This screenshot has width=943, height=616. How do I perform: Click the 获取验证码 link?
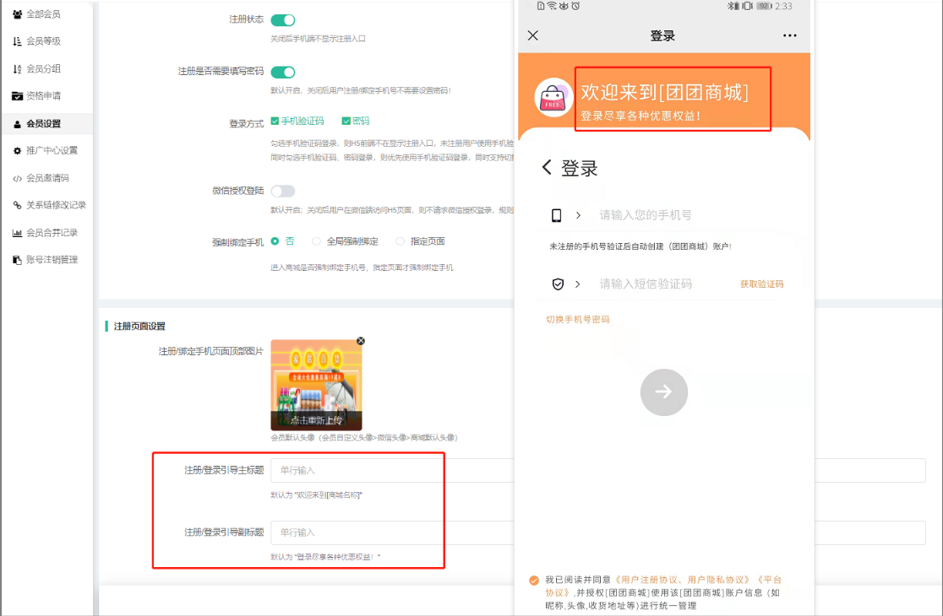[x=761, y=284]
